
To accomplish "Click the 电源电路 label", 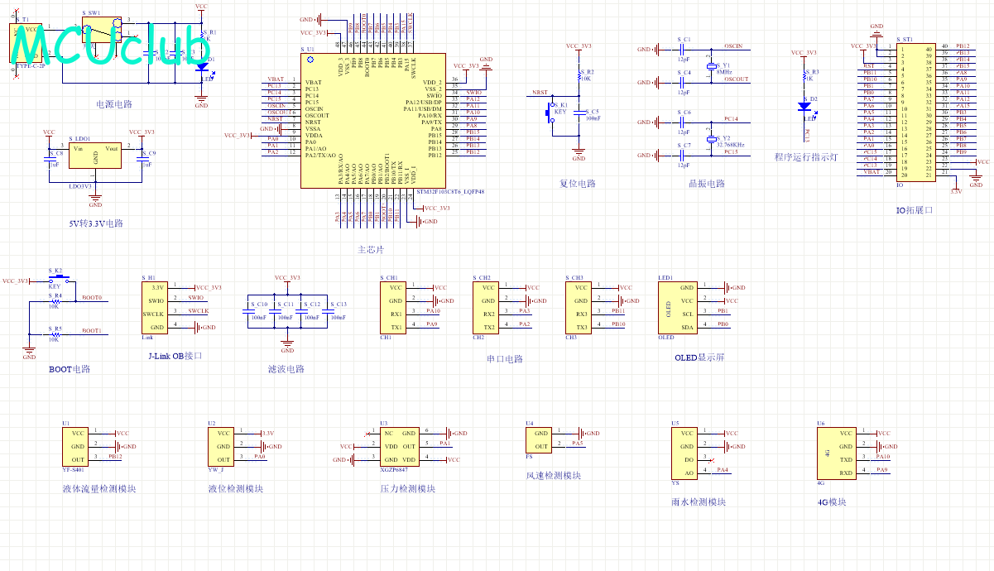I will 114,104.
